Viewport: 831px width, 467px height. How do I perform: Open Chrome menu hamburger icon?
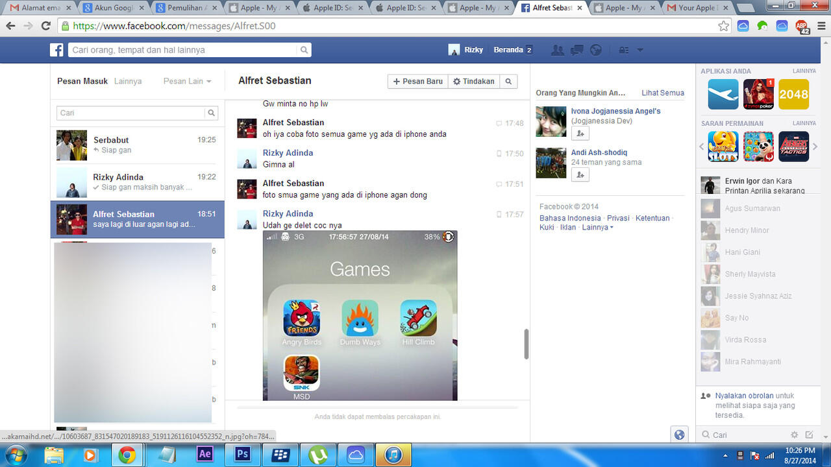click(x=820, y=26)
